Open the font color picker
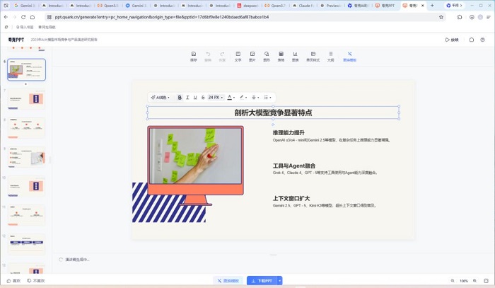495x288 pixels. [x=231, y=98]
